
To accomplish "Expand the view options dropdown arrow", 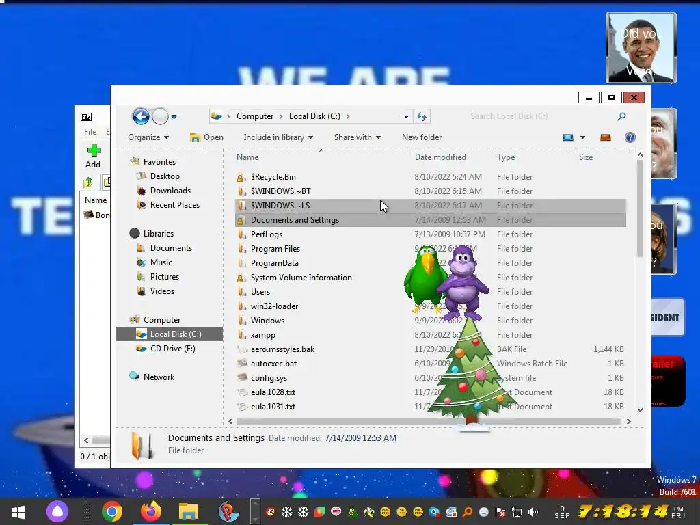I will (582, 137).
